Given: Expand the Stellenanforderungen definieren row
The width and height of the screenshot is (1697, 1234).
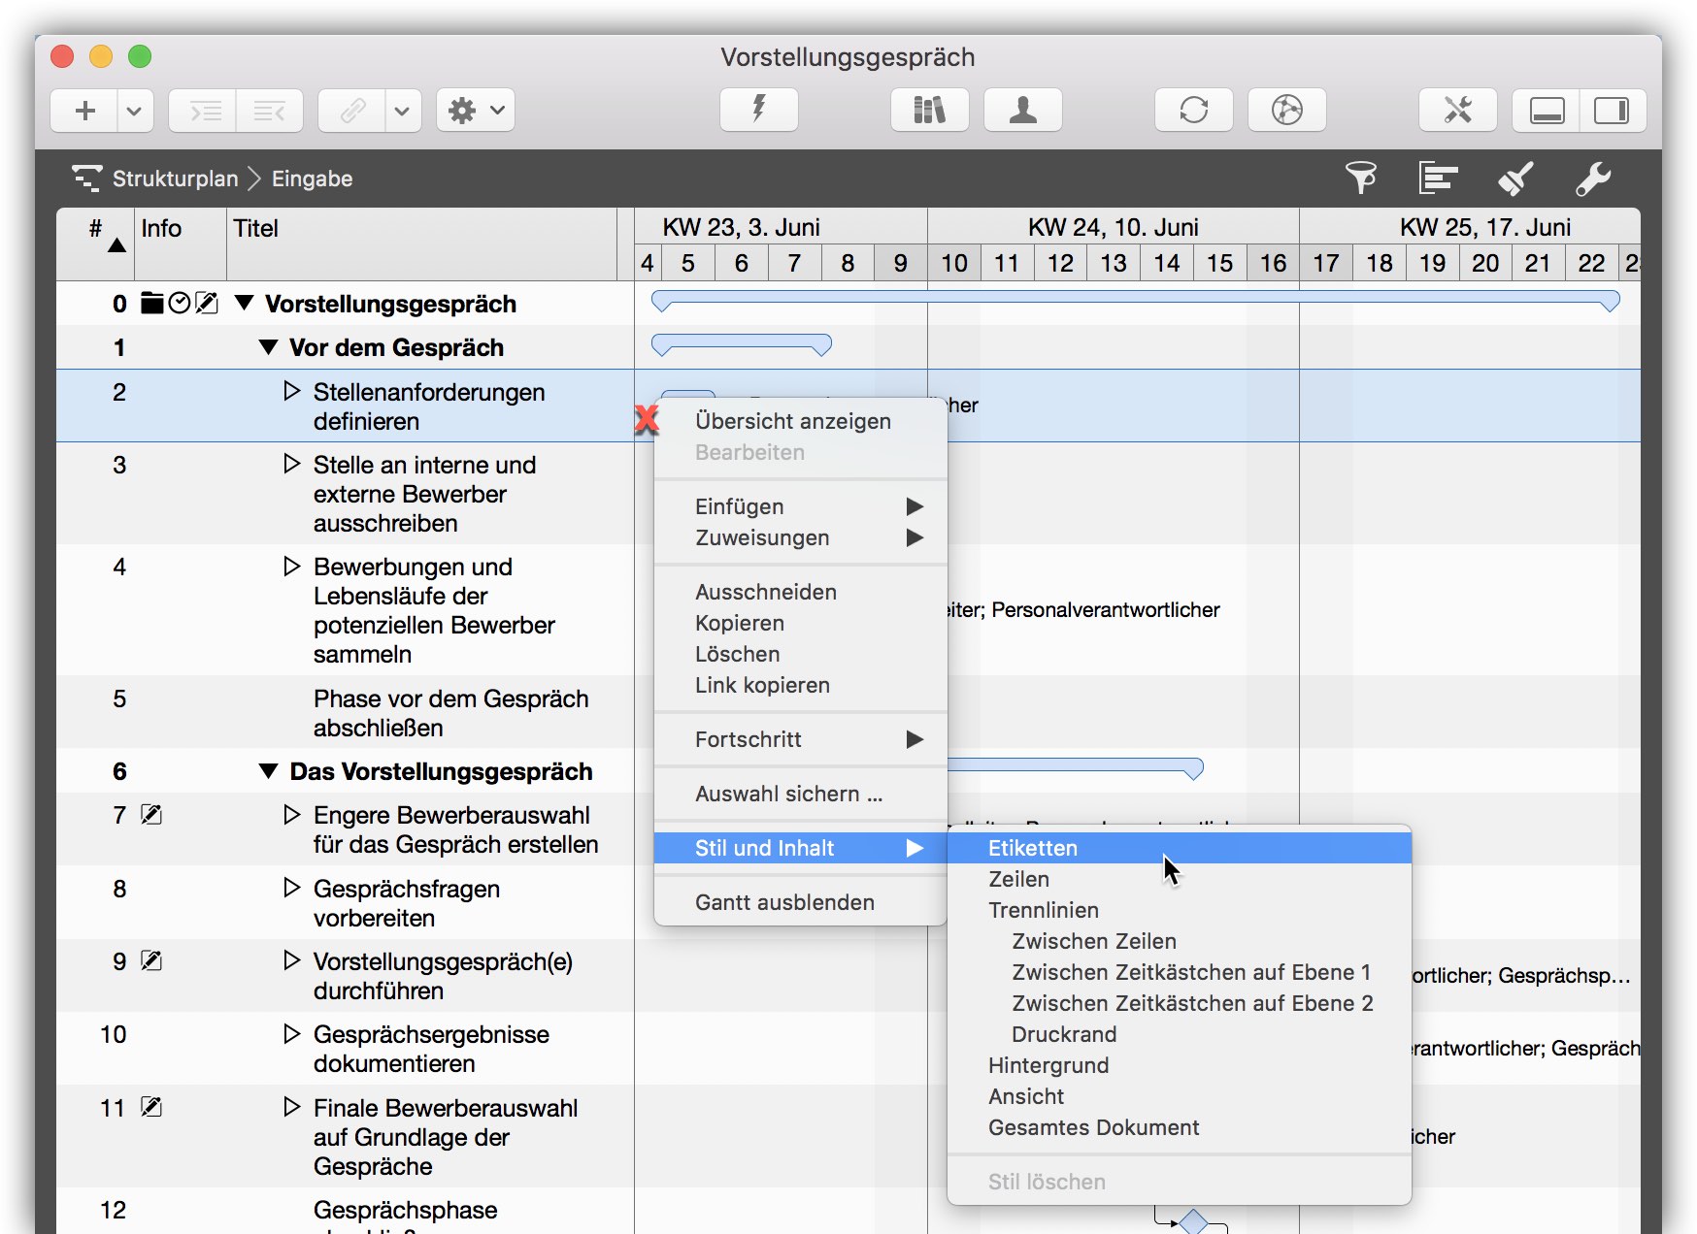Looking at the screenshot, I should coord(291,392).
